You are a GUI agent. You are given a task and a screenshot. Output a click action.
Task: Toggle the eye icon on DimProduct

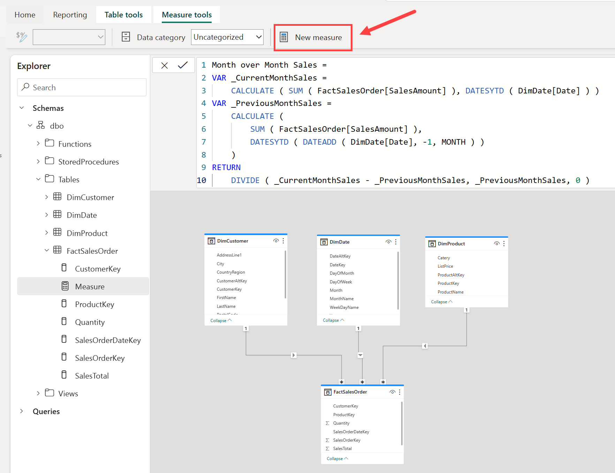pos(496,244)
